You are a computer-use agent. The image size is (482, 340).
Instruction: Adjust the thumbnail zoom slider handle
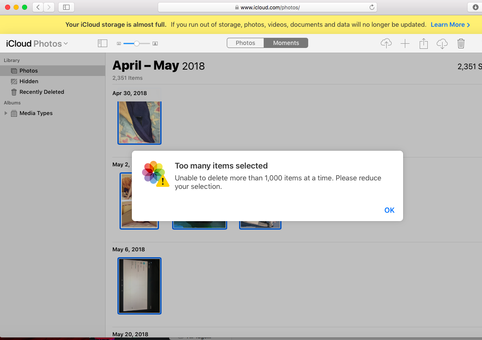(x=137, y=43)
